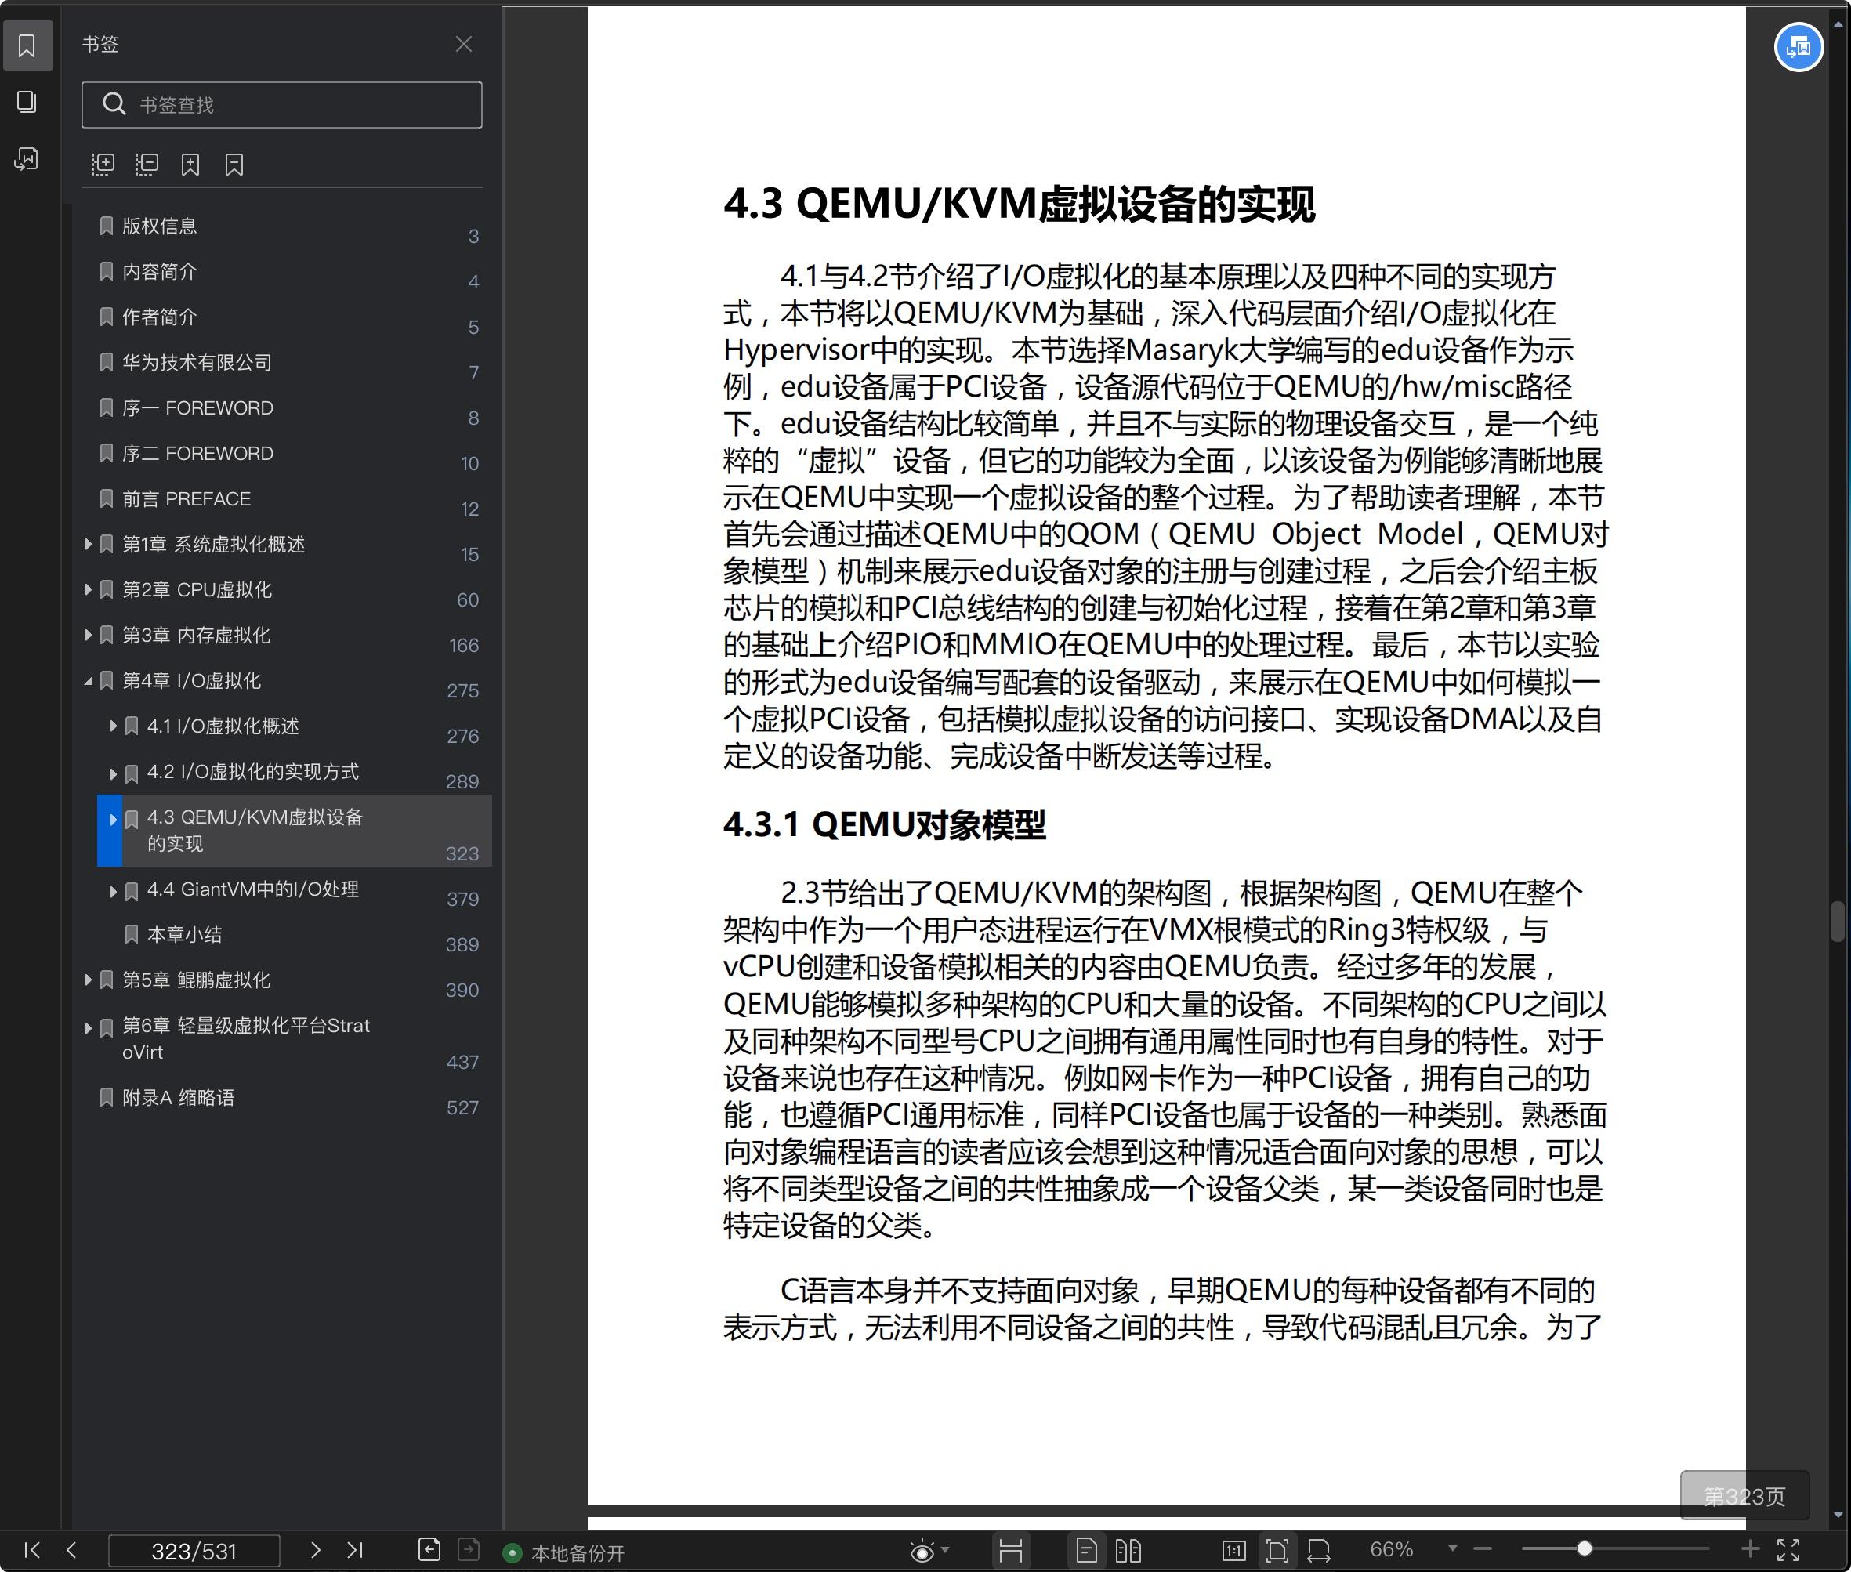Click the expand all bookmarks icon

pos(103,164)
